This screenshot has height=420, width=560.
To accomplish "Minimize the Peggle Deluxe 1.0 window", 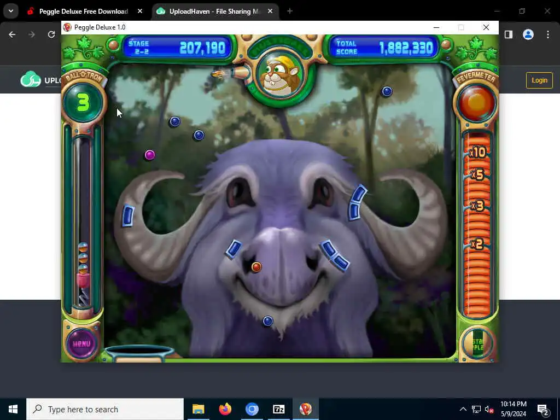I will (436, 27).
